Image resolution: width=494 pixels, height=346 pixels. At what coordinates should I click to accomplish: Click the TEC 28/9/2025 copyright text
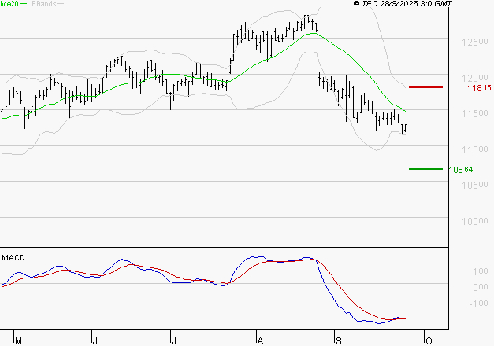tap(403, 3)
